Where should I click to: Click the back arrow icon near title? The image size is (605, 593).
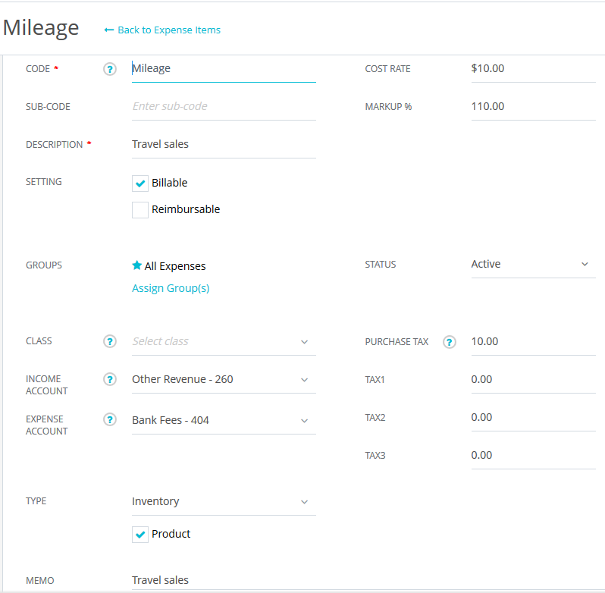[x=109, y=30]
